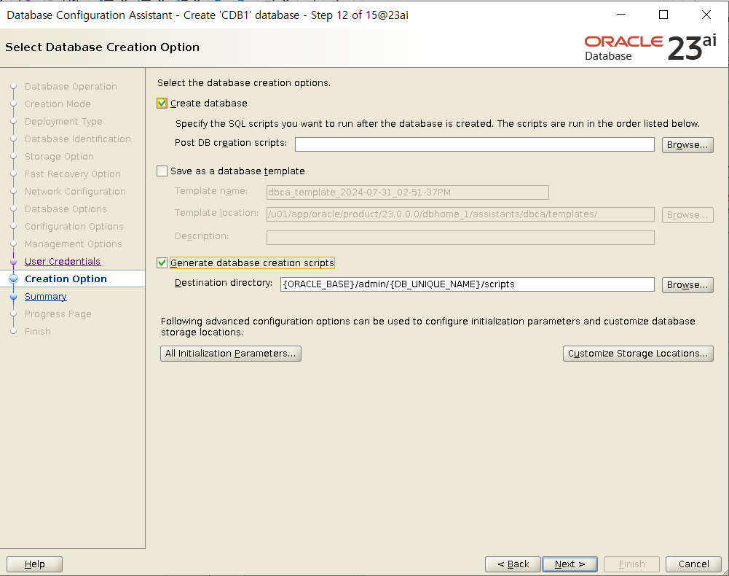Cancel the database configuration wizard

[693, 564]
